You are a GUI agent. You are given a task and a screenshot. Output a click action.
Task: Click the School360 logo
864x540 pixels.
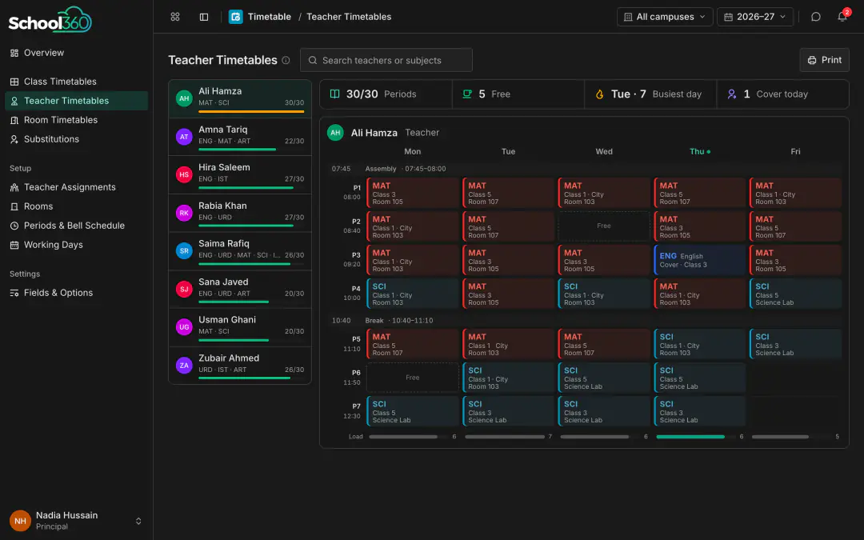(50, 20)
